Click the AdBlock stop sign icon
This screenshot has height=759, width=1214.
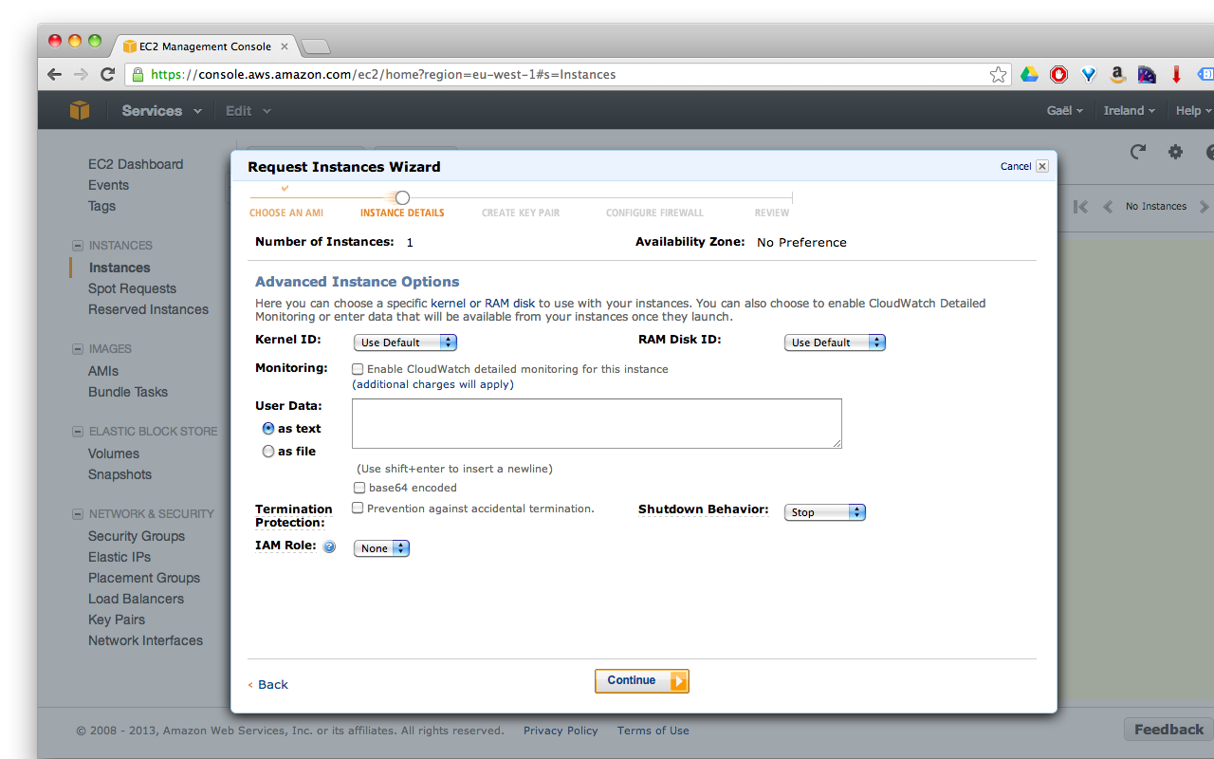point(1058,73)
